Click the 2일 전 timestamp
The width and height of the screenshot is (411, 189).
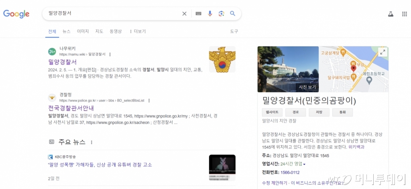(54, 179)
